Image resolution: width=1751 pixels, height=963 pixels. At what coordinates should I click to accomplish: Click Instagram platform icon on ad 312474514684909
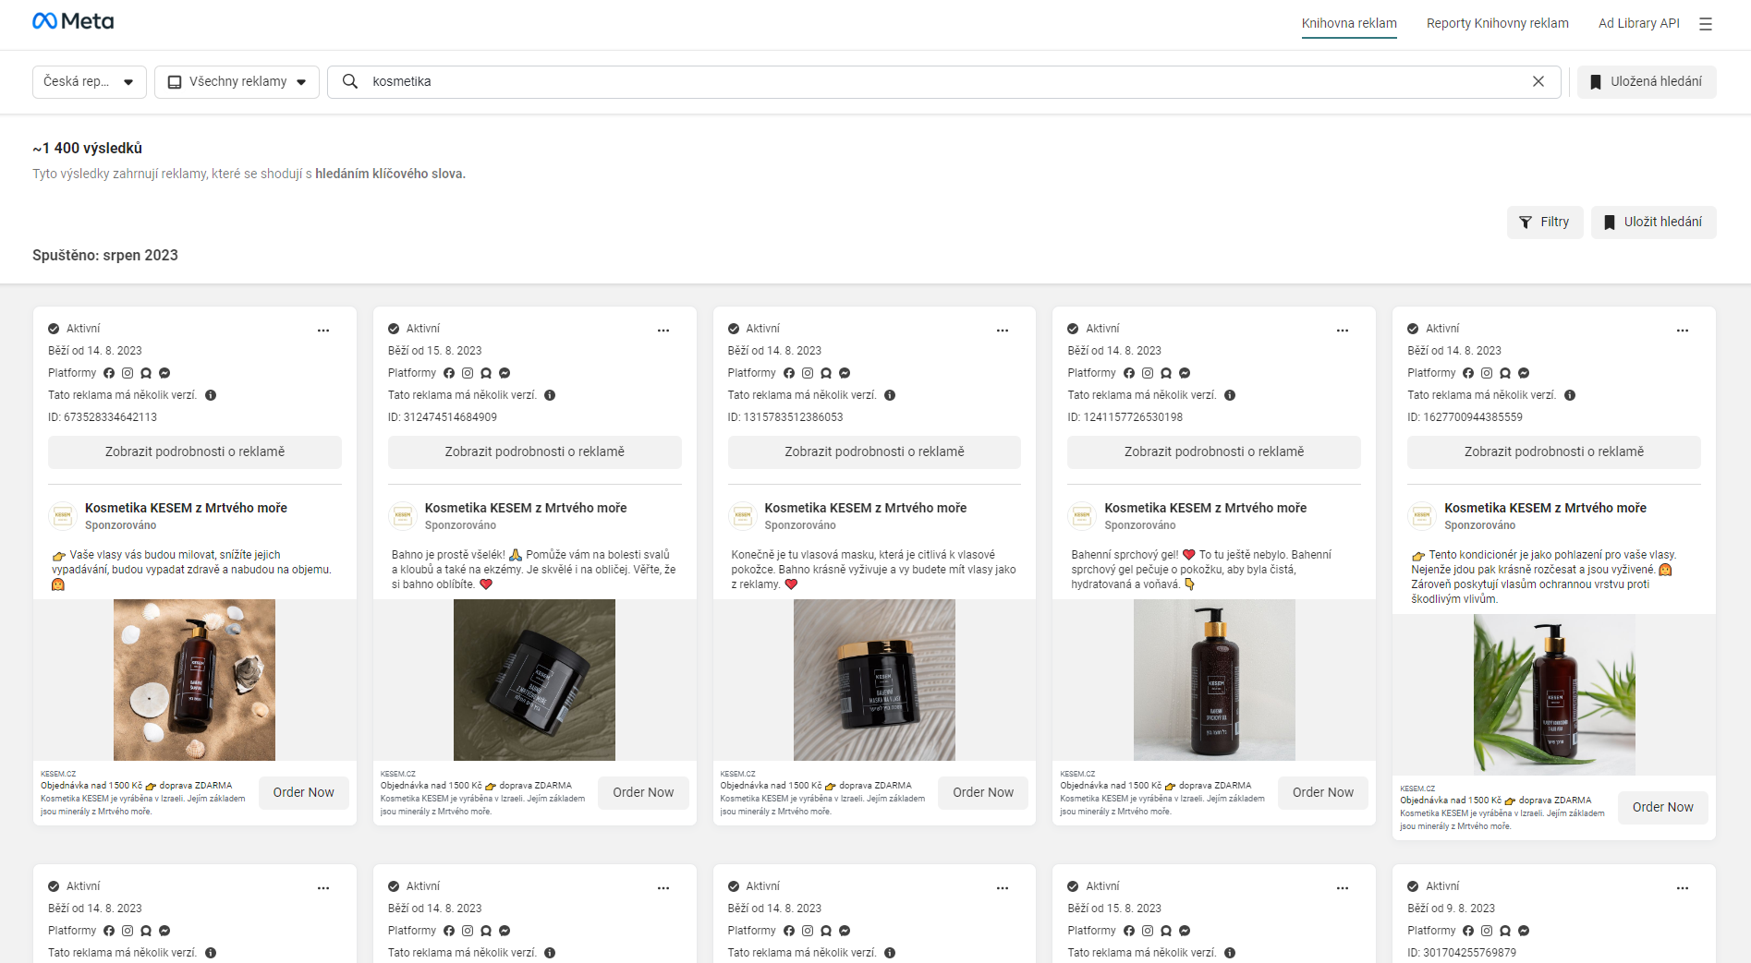468,373
